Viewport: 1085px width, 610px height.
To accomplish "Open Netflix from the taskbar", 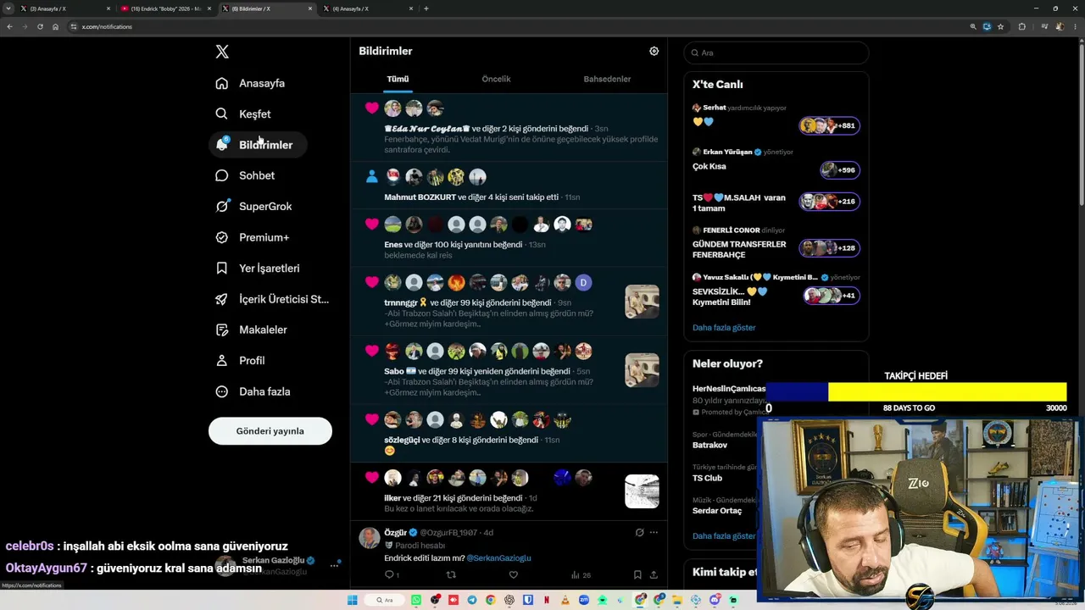I will tap(547, 600).
